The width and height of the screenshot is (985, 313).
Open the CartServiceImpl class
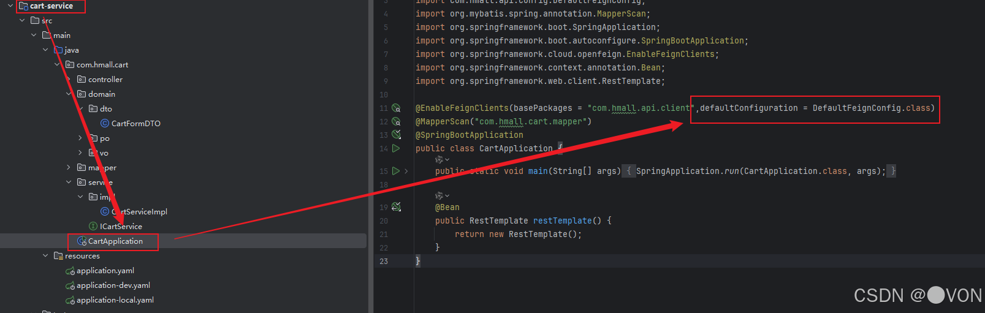(139, 211)
